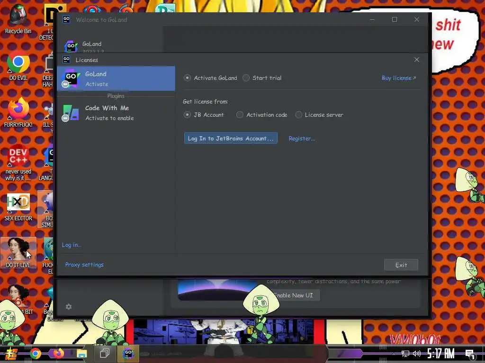Select JB Account as license source
Image resolution: width=485 pixels, height=363 pixels.
pyautogui.click(x=204, y=115)
